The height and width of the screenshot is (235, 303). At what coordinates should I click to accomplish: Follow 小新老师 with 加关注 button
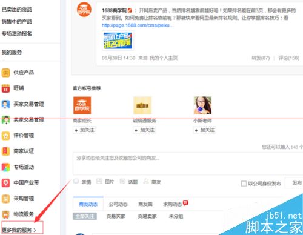tap(204, 130)
